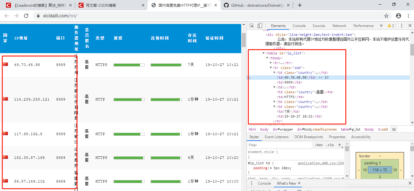
Task: Click the DevTools warnings count badge
Action: click(x=391, y=26)
